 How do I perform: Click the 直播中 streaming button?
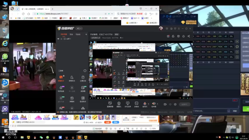(185, 104)
